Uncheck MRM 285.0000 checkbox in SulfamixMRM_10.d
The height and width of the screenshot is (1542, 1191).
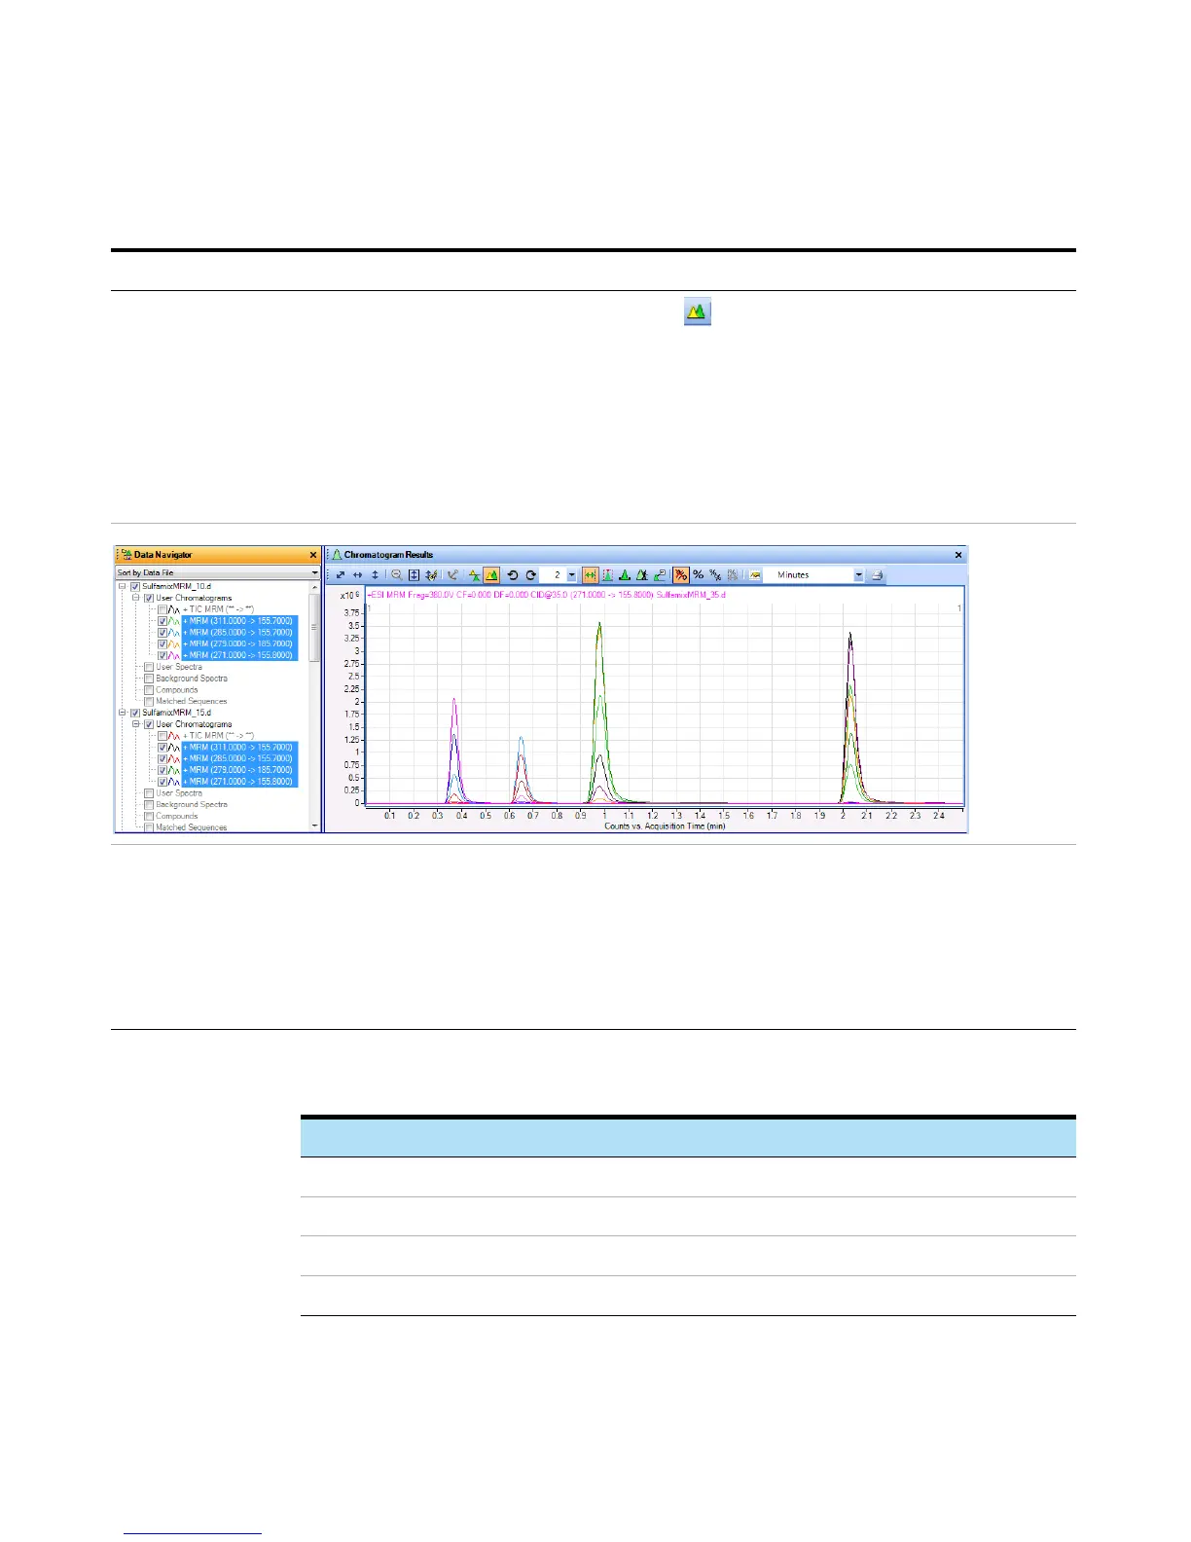click(x=162, y=633)
